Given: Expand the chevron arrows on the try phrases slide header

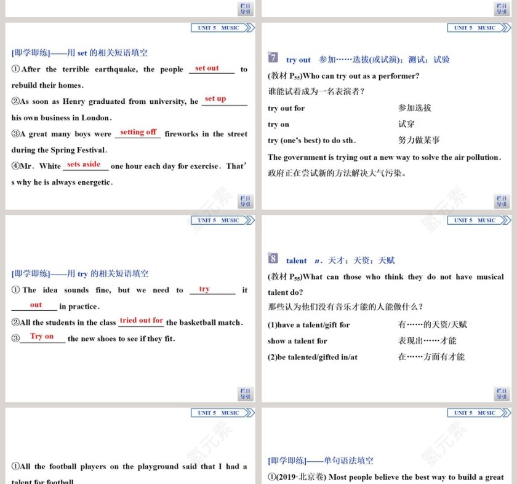Looking at the screenshot, I should (249, 220).
